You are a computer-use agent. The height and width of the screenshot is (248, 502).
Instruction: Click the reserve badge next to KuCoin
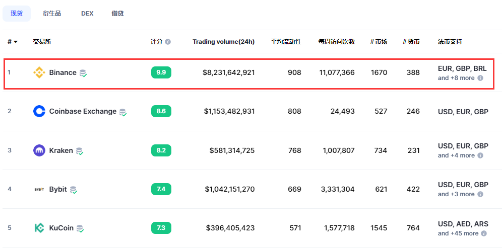80,228
